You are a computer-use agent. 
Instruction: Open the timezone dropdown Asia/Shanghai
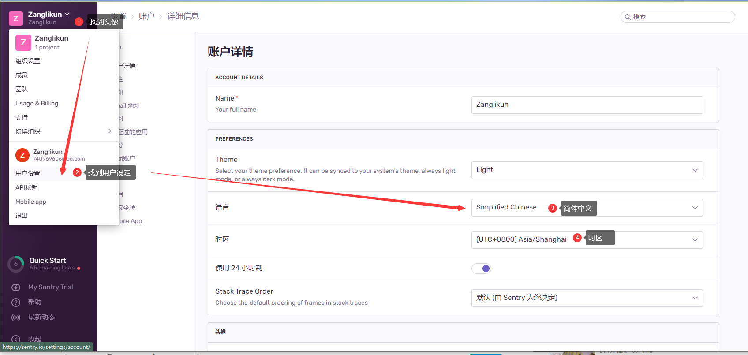coord(587,239)
